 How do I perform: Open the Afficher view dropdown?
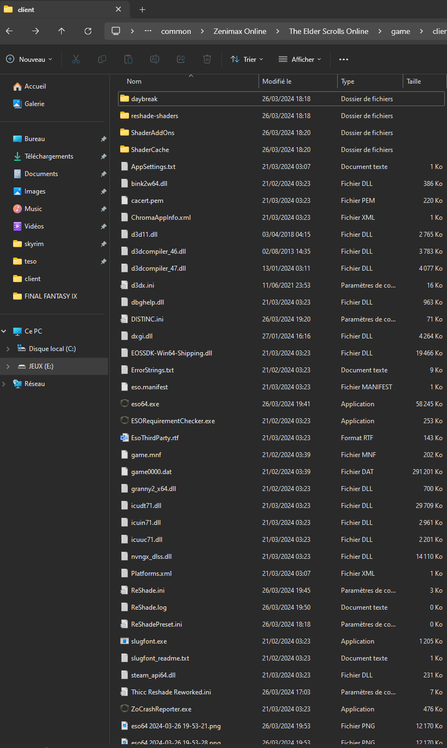[299, 59]
